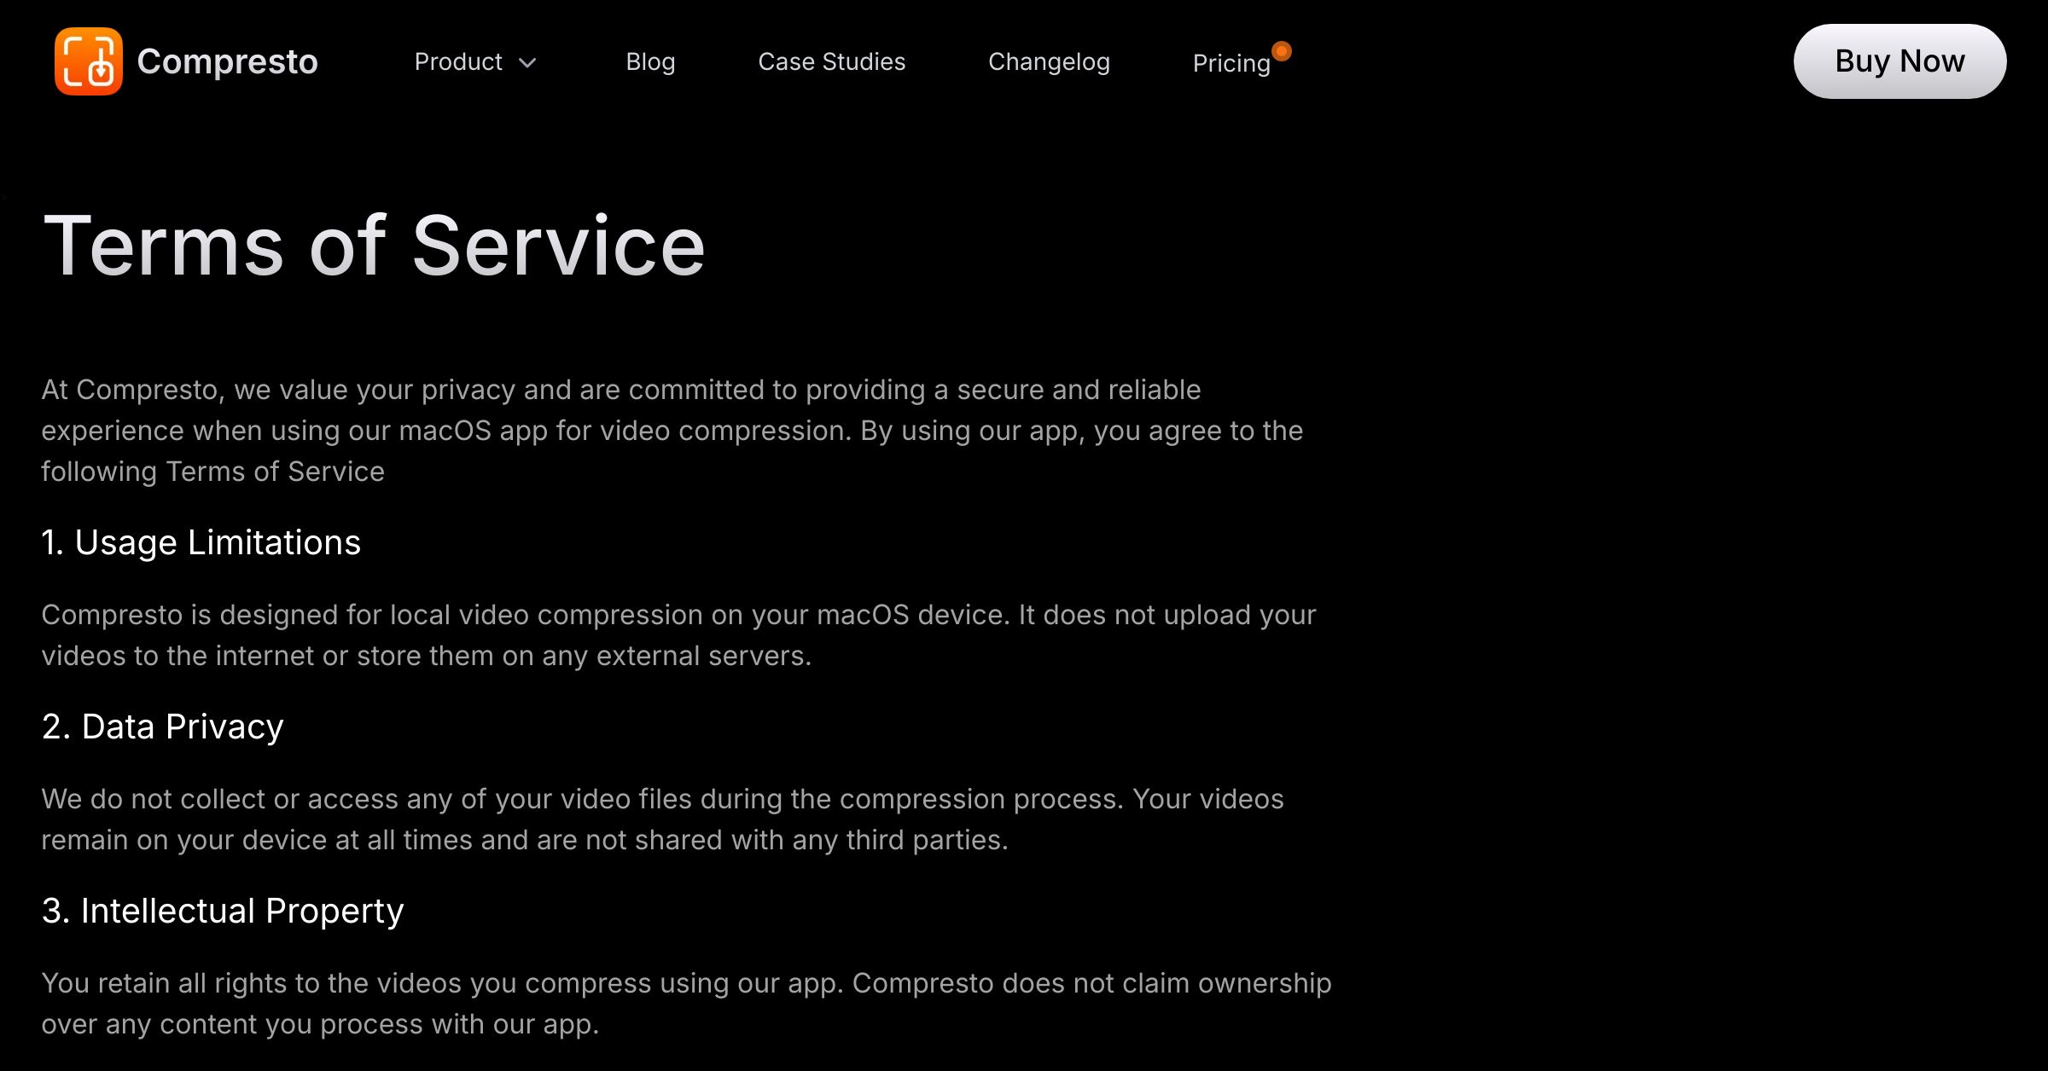
Task: Go to the Blog page
Action: (x=650, y=61)
